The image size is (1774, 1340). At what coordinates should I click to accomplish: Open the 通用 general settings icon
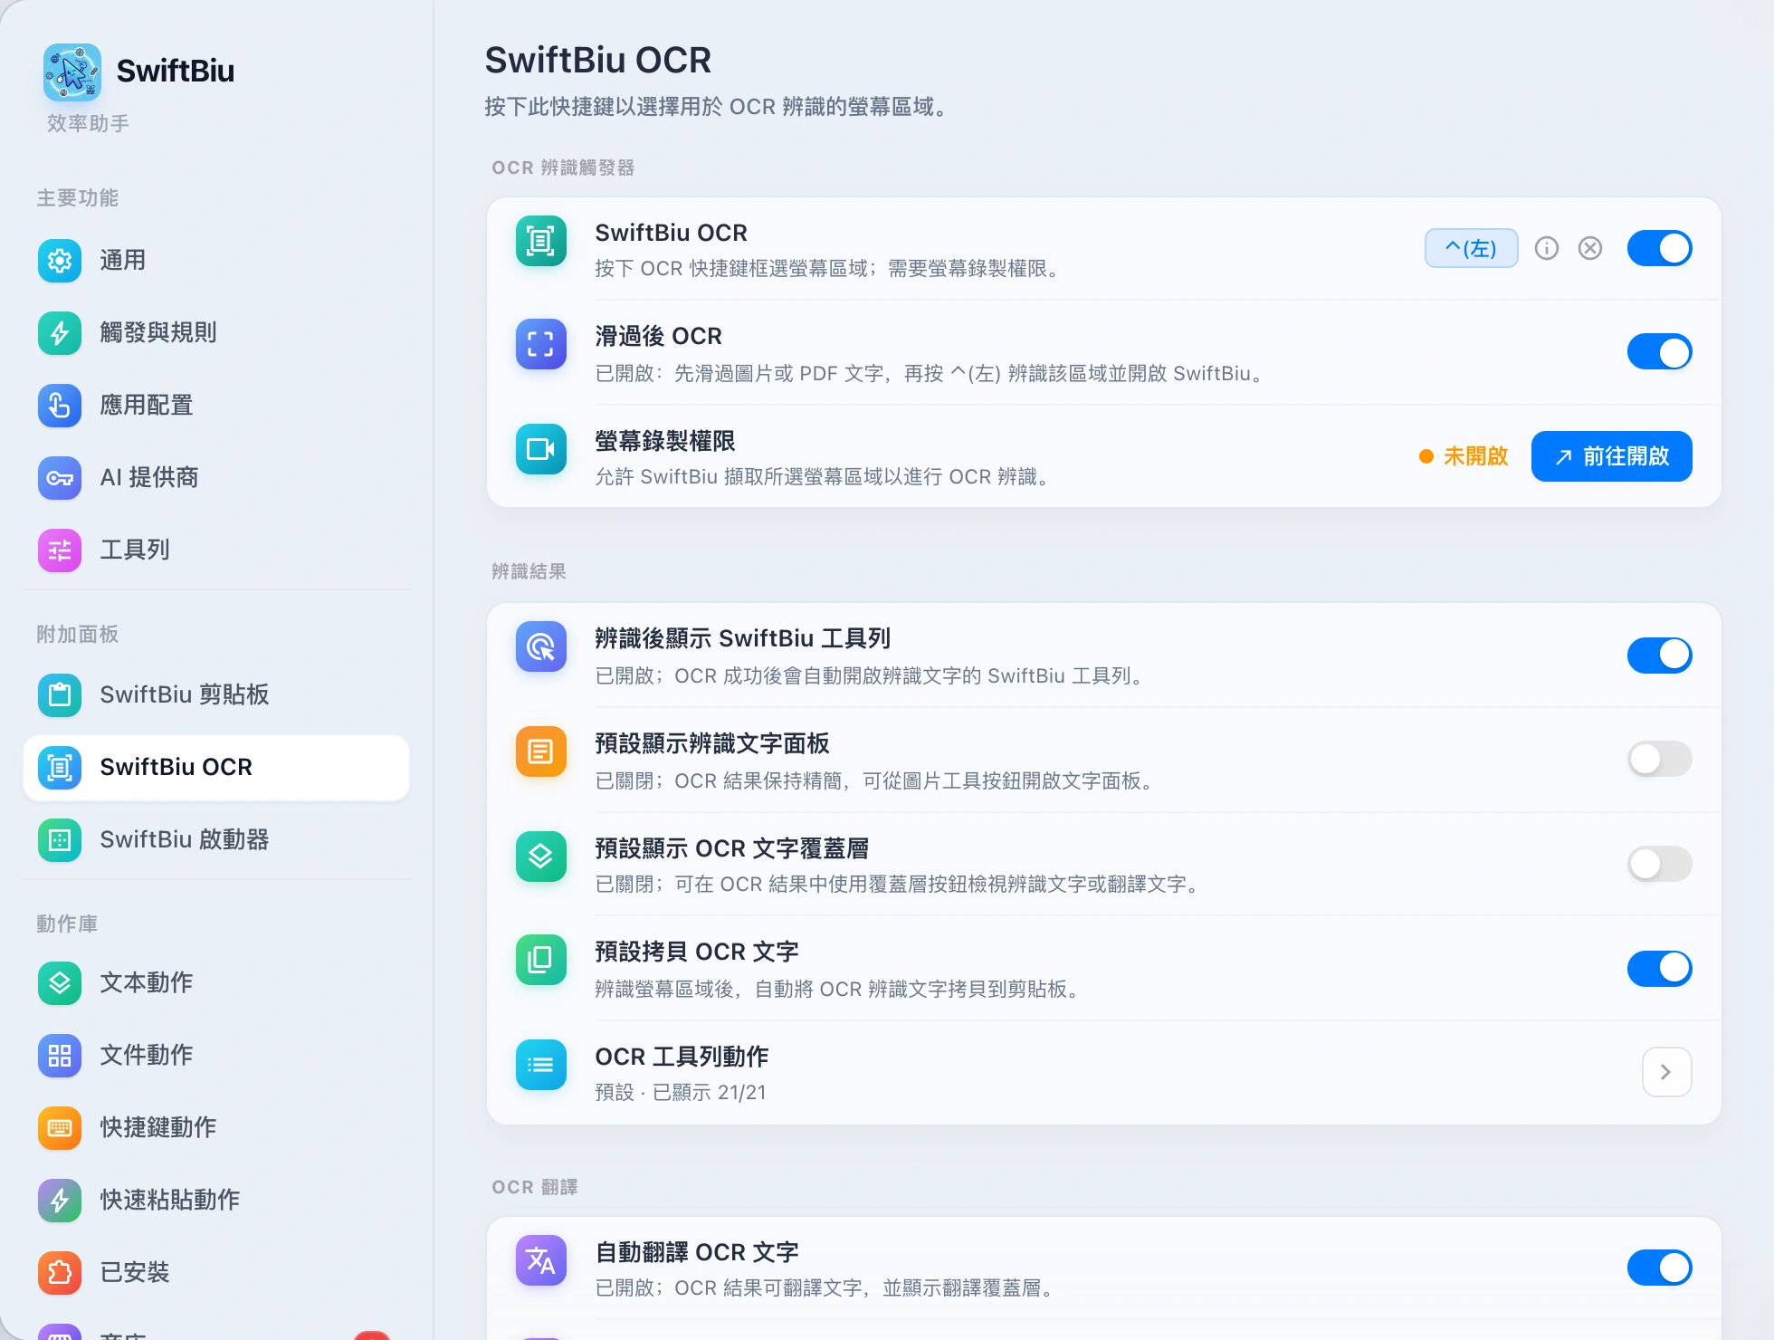(x=60, y=261)
